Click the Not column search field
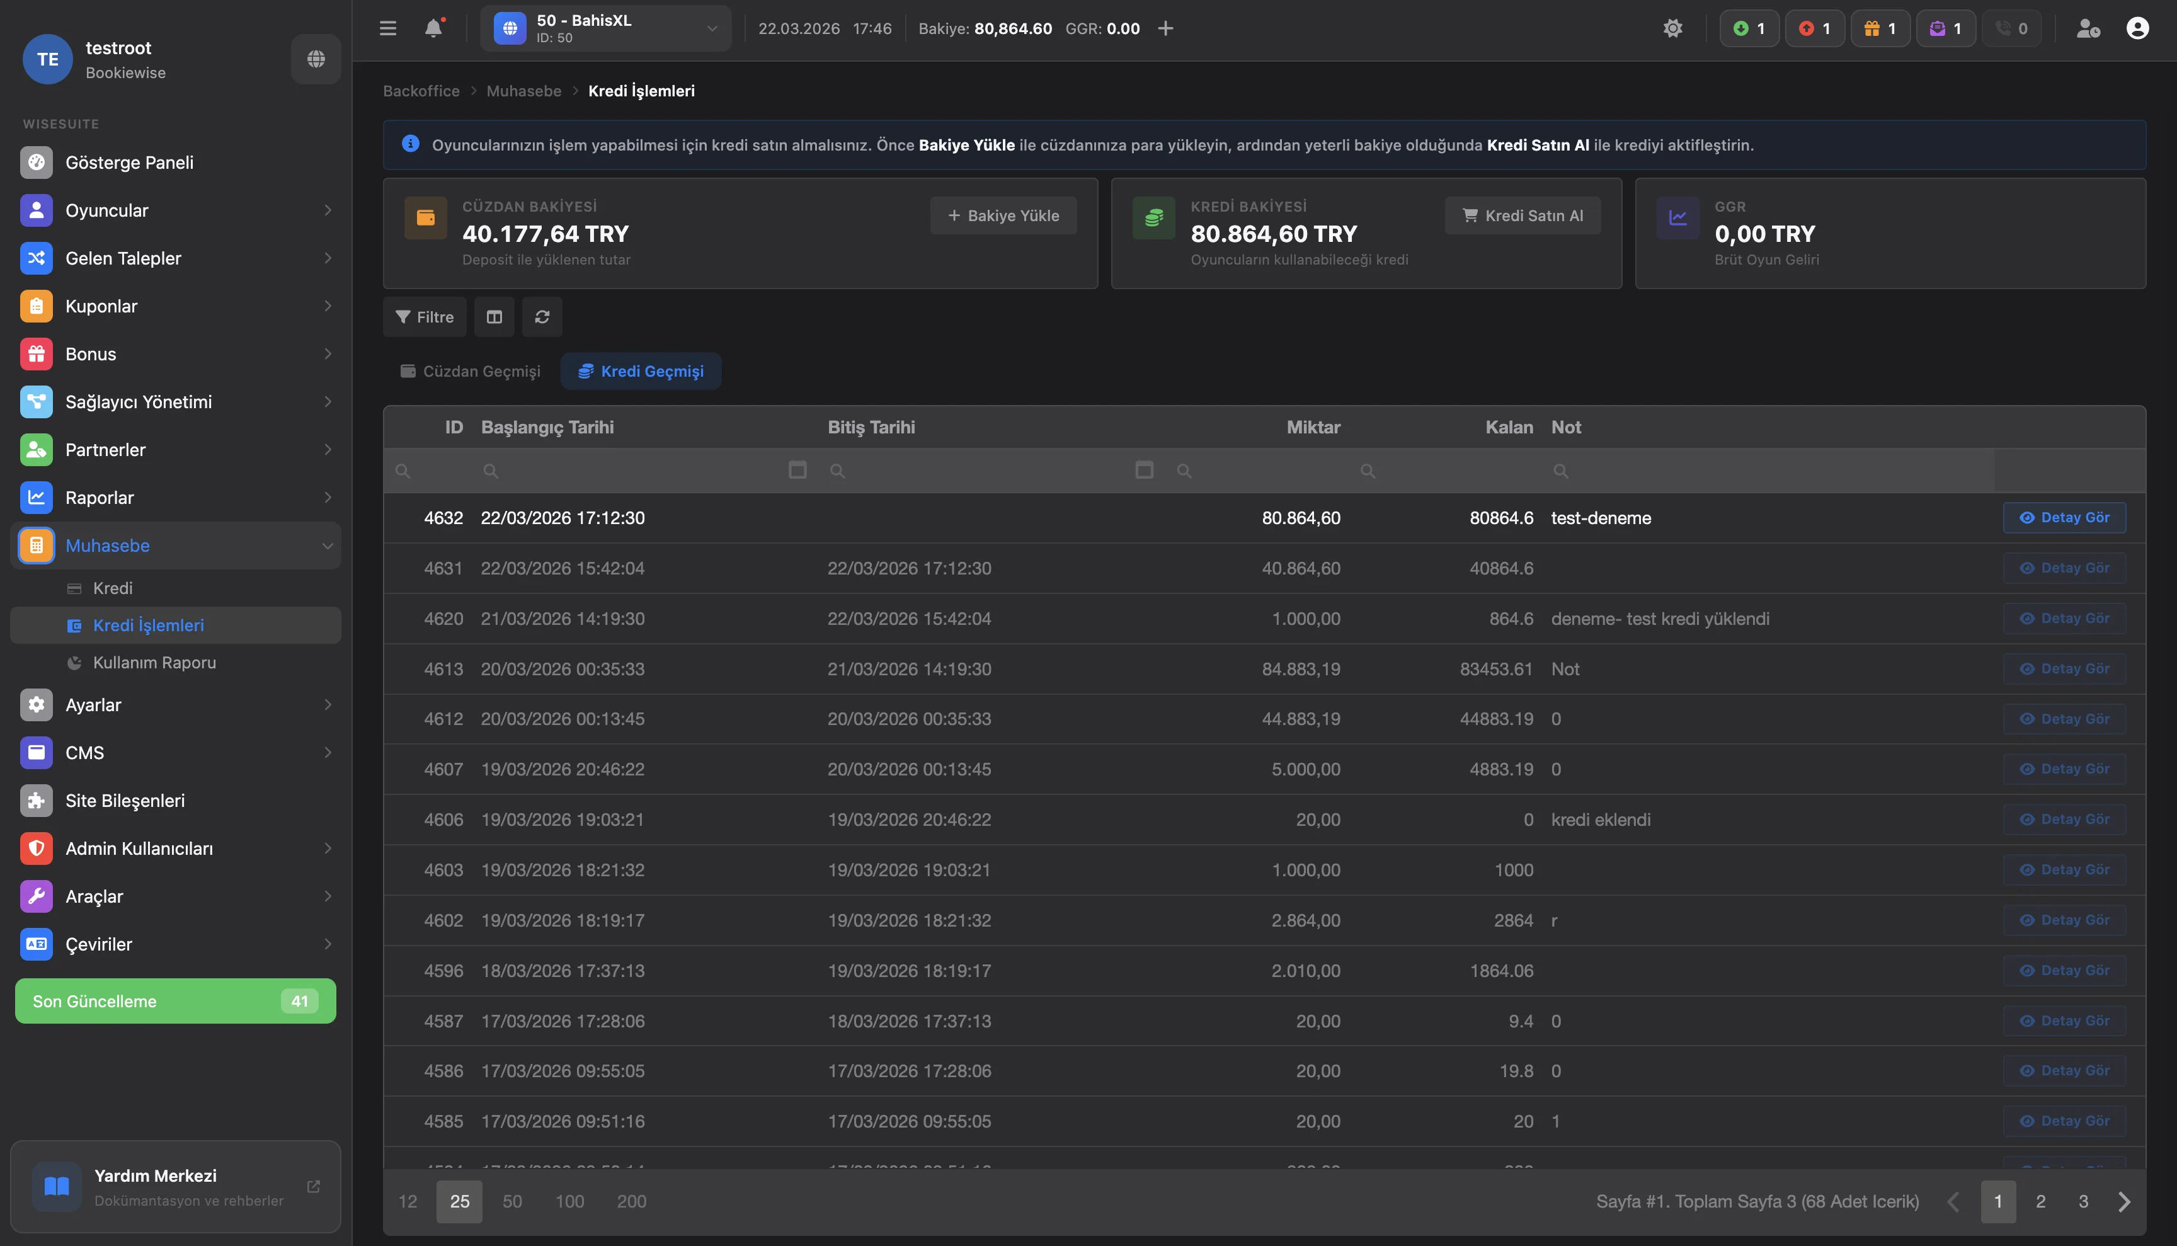 pyautogui.click(x=1771, y=471)
